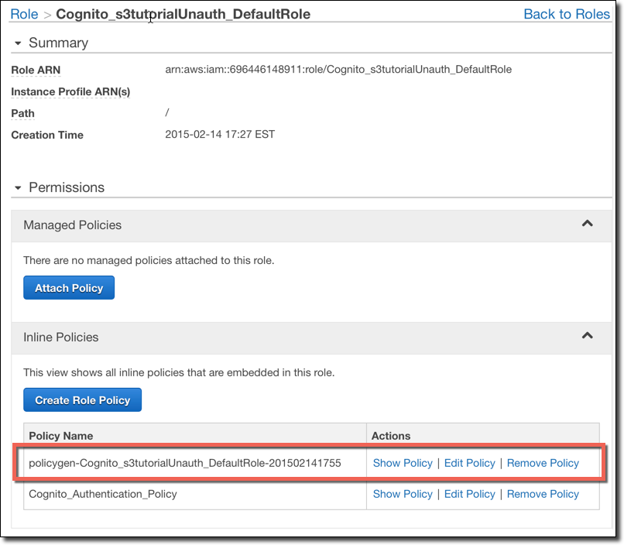The image size is (624, 545).
Task: Click the Inline Policies panel header text
Action: (x=61, y=338)
